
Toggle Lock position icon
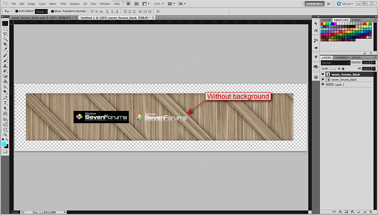pos(339,68)
